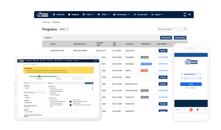Sort by the Due date column arrow
Viewport: 221px width, 130px height.
tap(121, 44)
